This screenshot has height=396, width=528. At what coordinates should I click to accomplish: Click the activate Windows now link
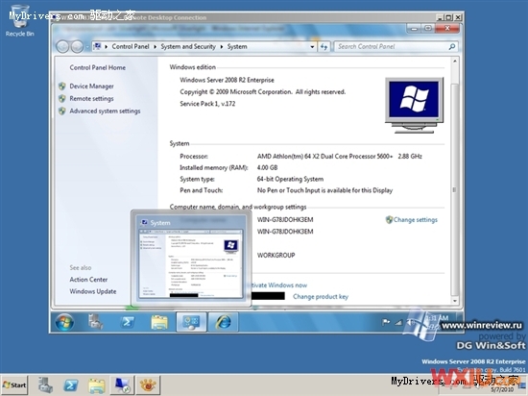279,285
